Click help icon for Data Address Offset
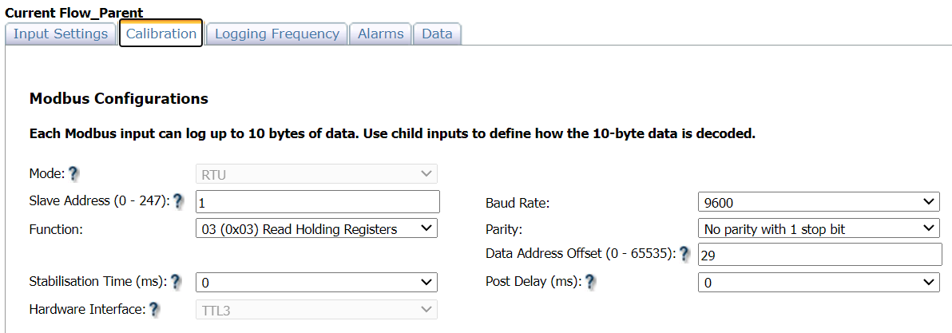This screenshot has width=952, height=333. coord(684,254)
